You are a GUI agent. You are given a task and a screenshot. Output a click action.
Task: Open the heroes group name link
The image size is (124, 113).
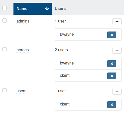tap(23, 50)
